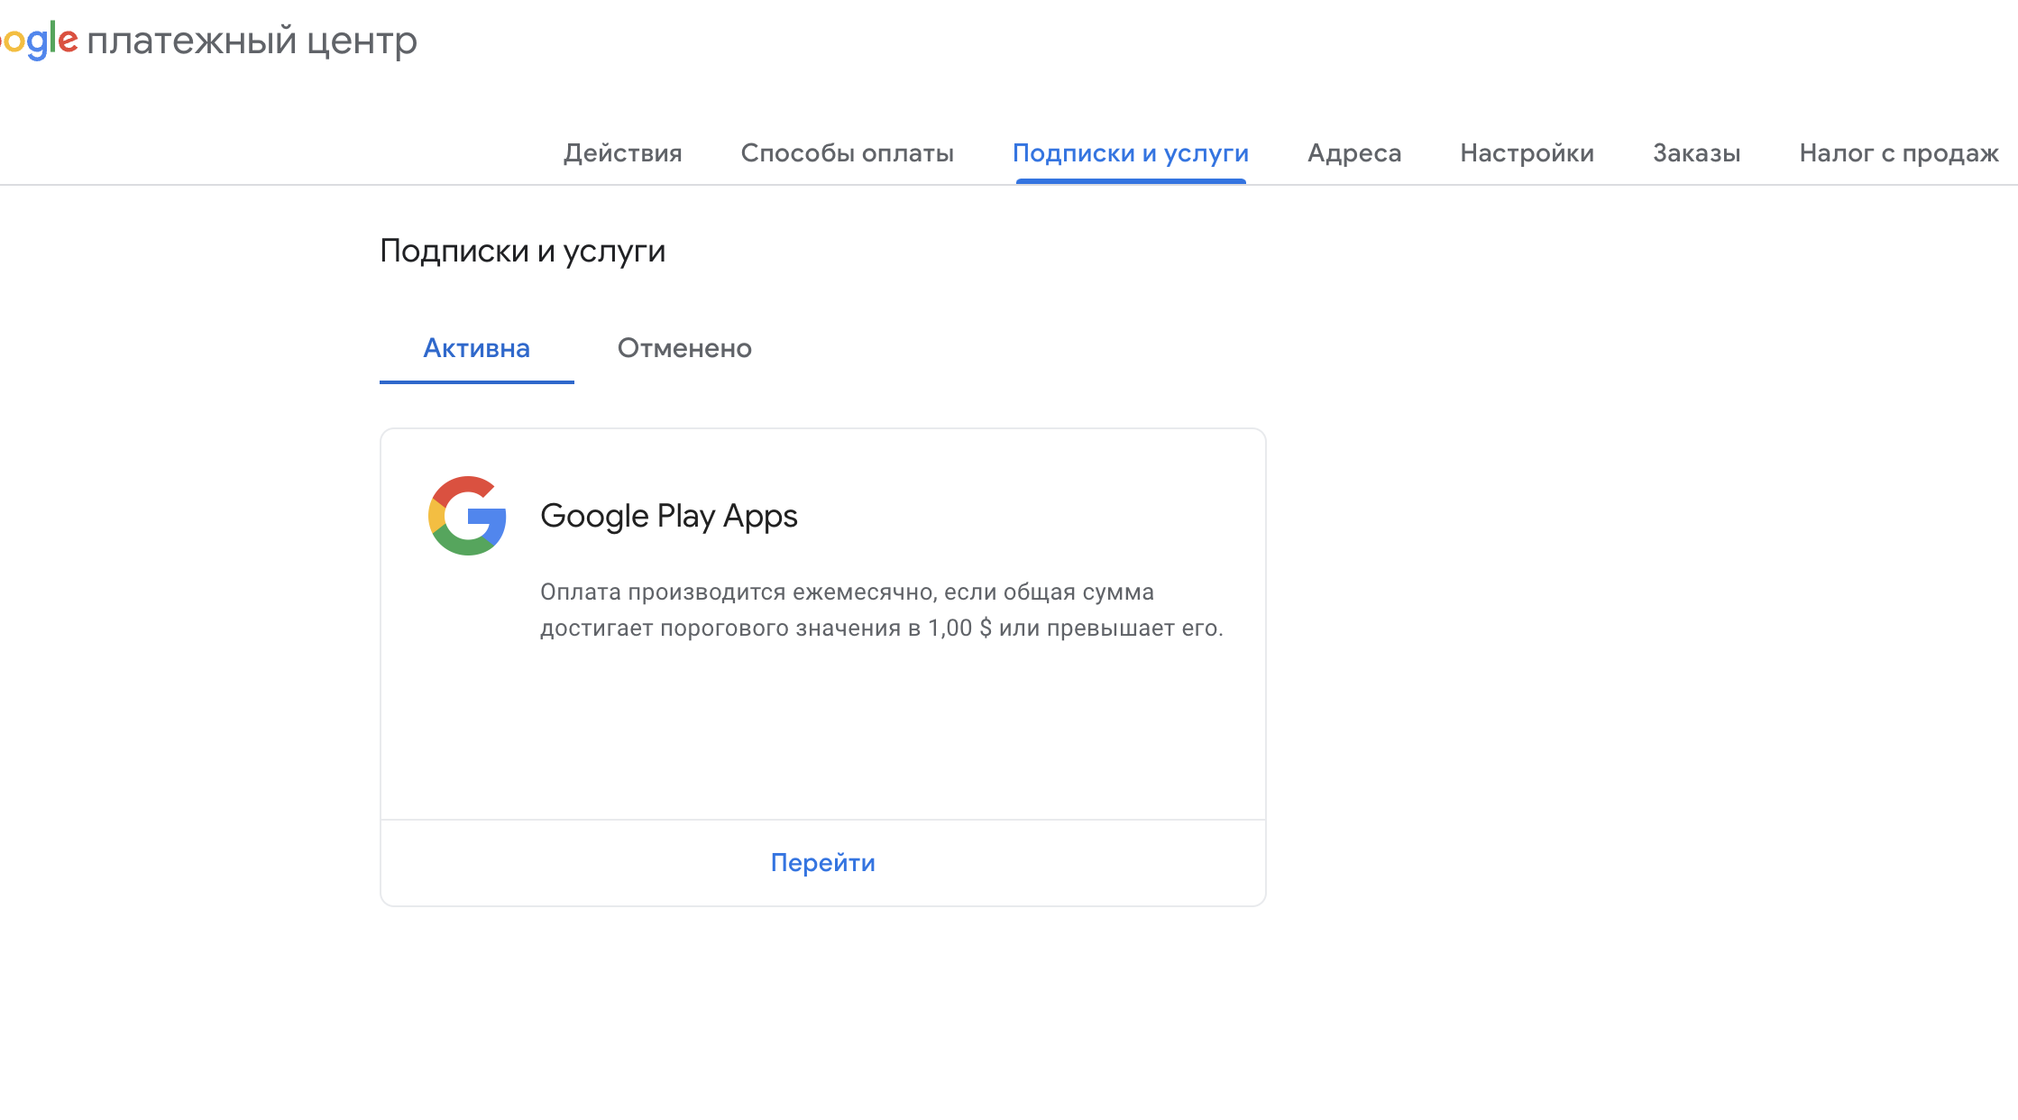
Task: Open the Действия tab
Action: (622, 153)
